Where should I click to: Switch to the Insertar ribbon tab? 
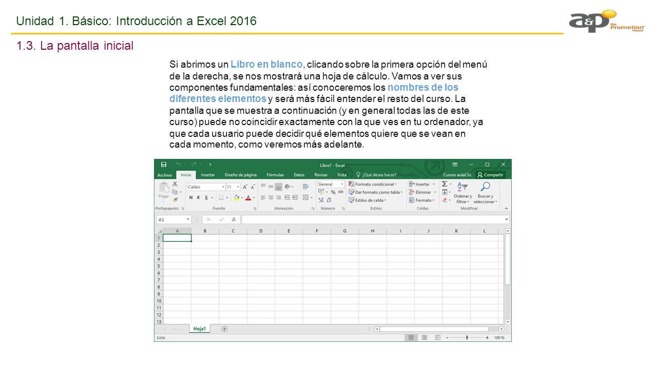pyautogui.click(x=208, y=175)
